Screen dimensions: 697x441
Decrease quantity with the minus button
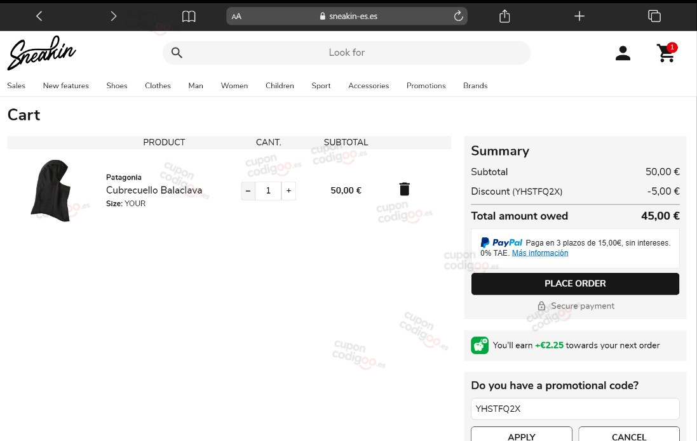coord(248,191)
